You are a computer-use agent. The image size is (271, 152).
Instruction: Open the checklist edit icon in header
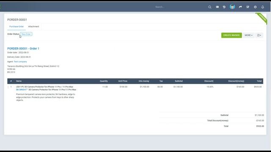coord(248,7)
